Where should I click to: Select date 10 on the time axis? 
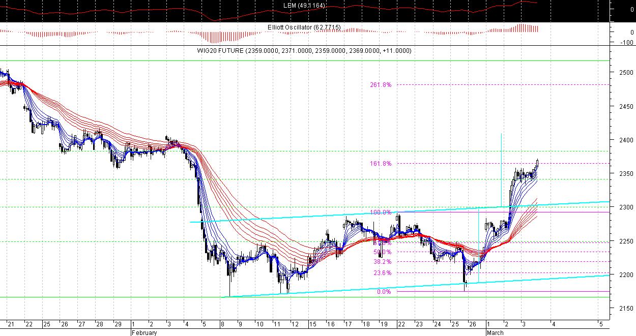pyautogui.click(x=260, y=324)
